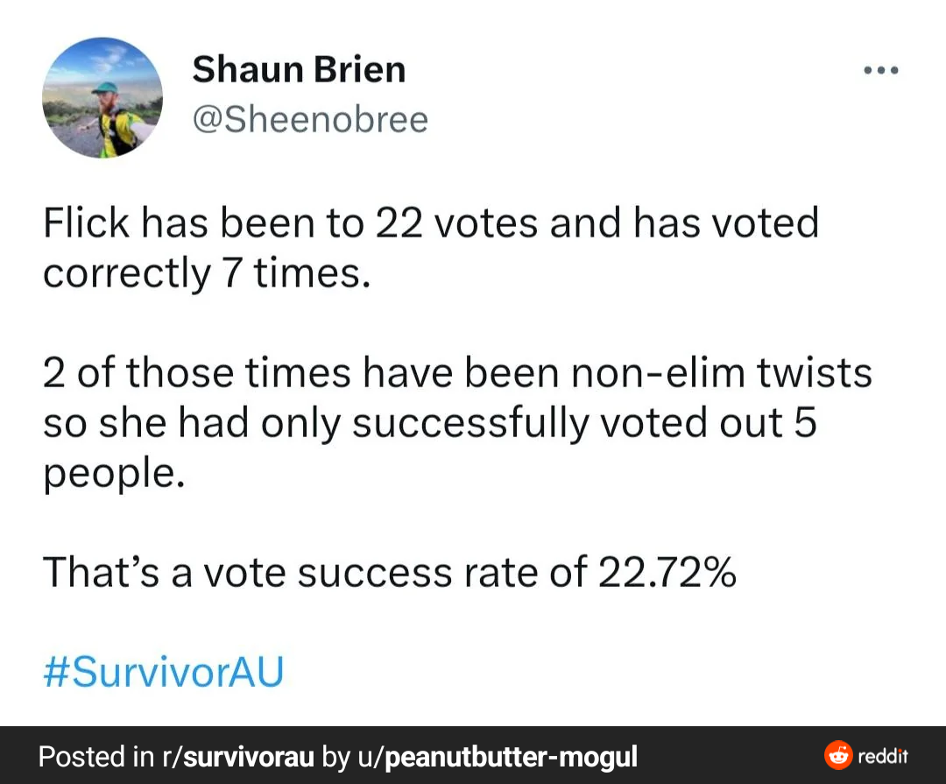Screen dimensions: 946x784
Task: Go to the r/survivorau subreddit link
Action: point(237,756)
